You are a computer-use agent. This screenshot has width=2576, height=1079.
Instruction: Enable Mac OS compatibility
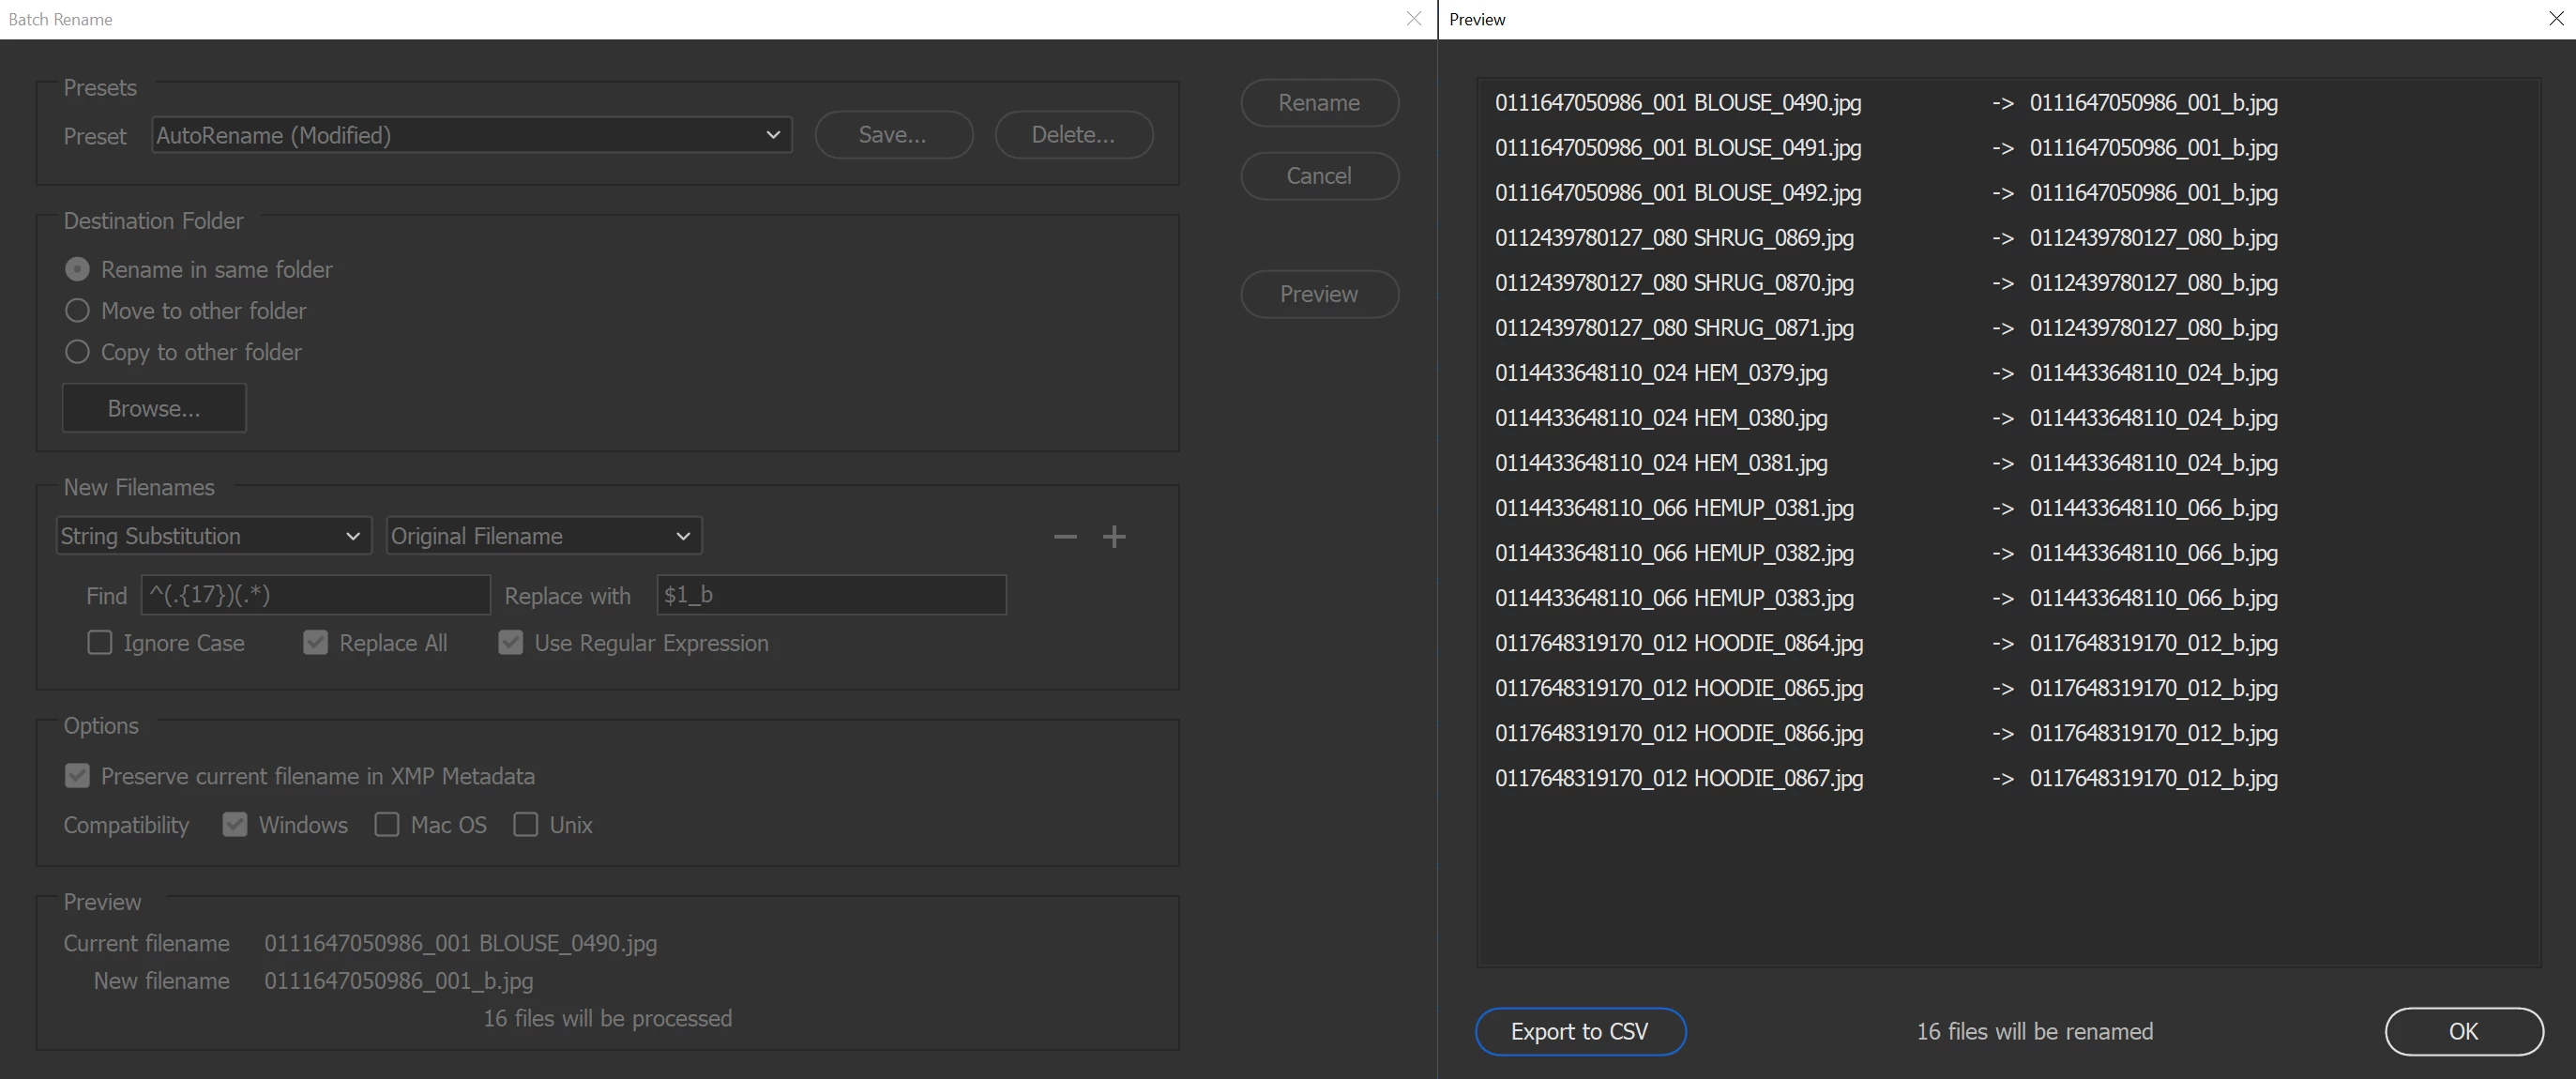(x=386, y=825)
